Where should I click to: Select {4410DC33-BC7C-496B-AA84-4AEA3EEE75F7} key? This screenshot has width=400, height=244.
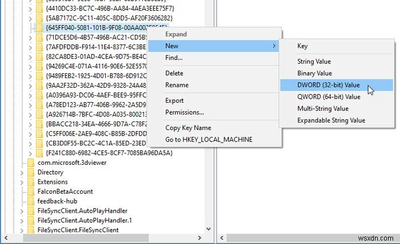[x=110, y=9]
